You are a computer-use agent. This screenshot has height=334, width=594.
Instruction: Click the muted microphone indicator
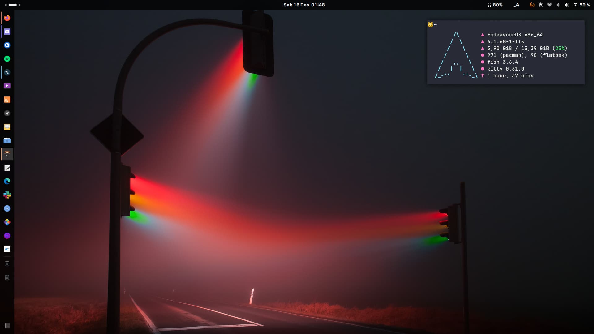[532, 5]
